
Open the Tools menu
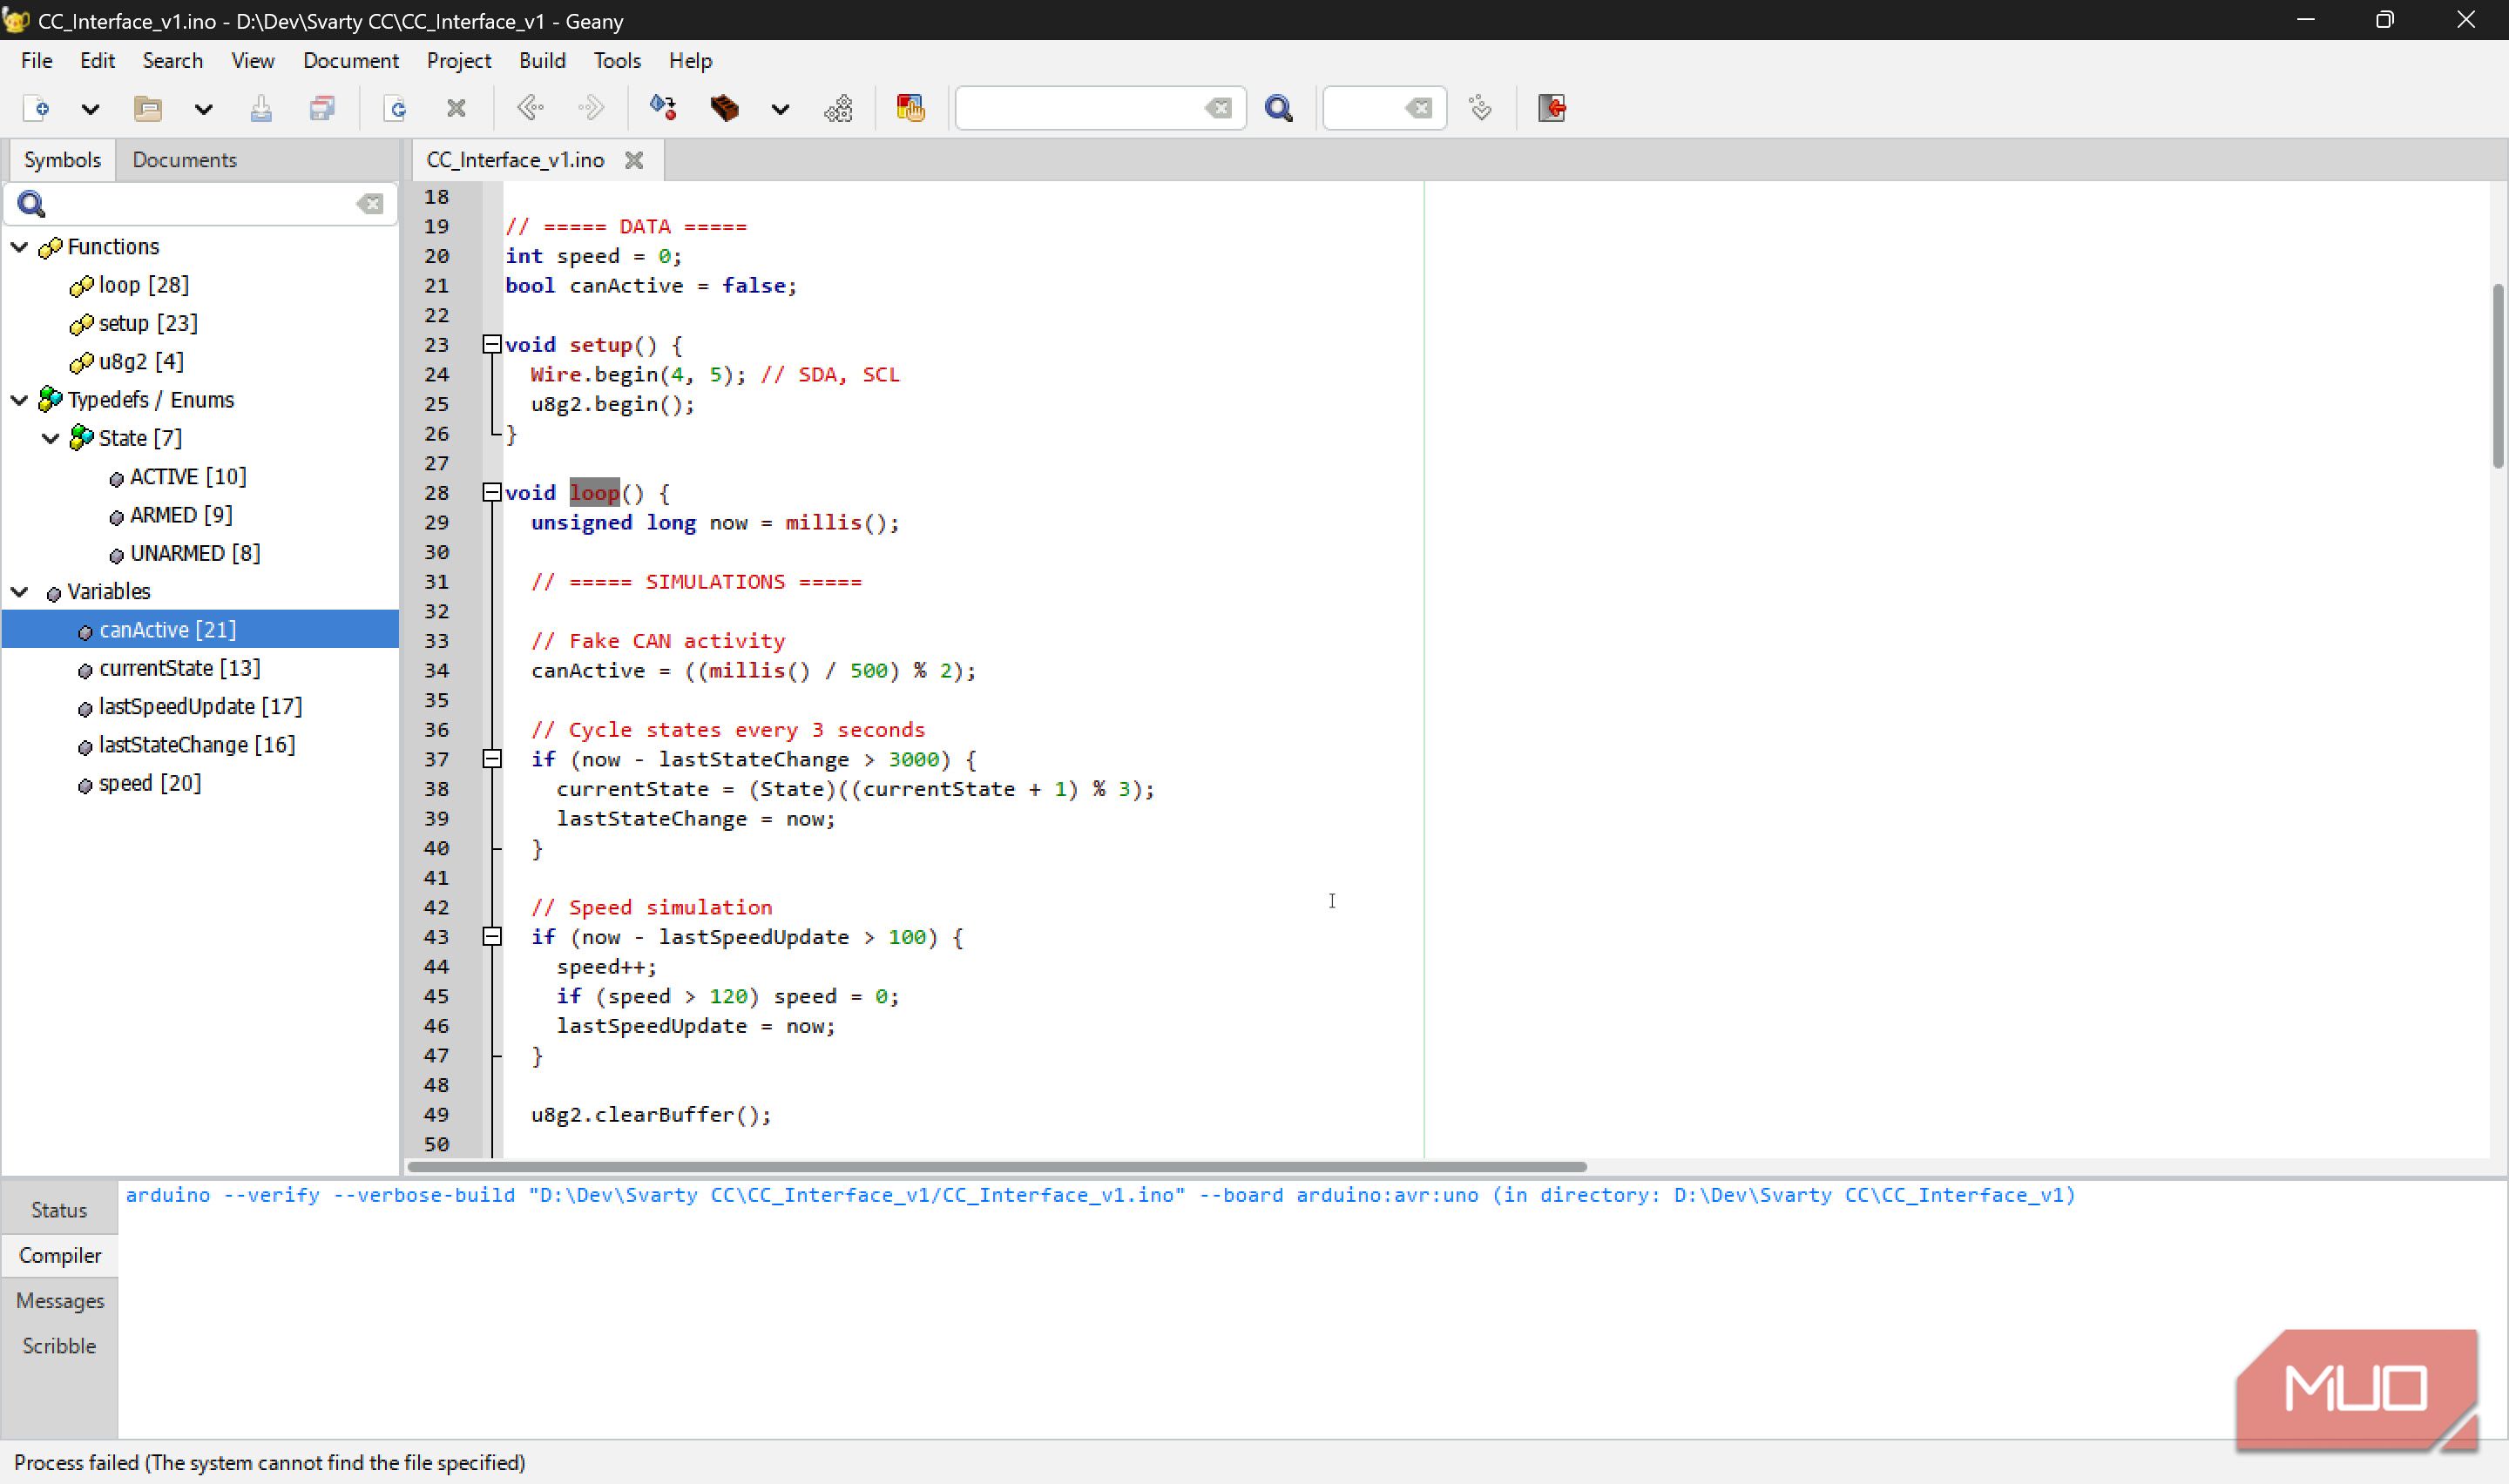[617, 61]
